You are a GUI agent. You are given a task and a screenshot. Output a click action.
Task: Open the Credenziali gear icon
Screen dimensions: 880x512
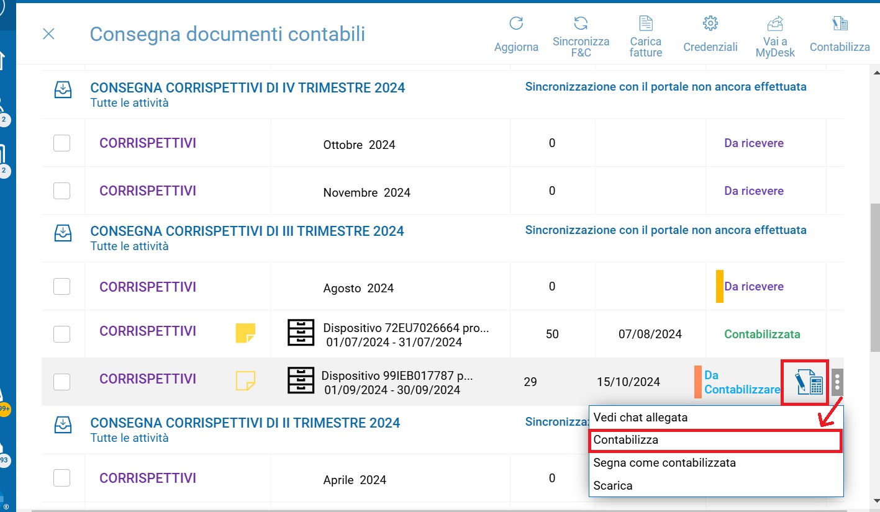[x=710, y=24]
